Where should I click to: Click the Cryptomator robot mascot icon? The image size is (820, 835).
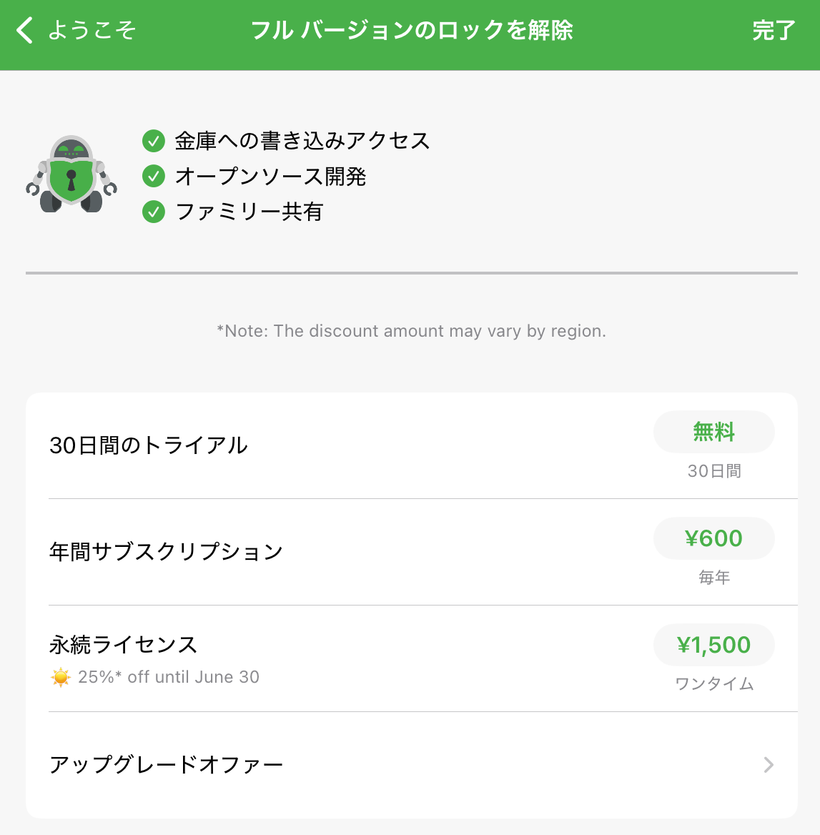click(71, 174)
